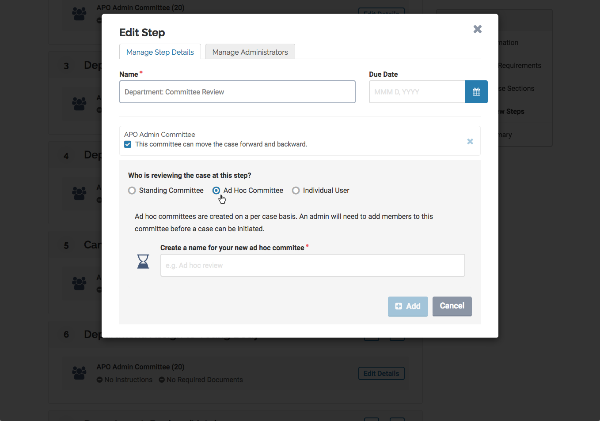Click the hourglass icon beside the committee name field
The width and height of the screenshot is (600, 421).
pos(143,261)
